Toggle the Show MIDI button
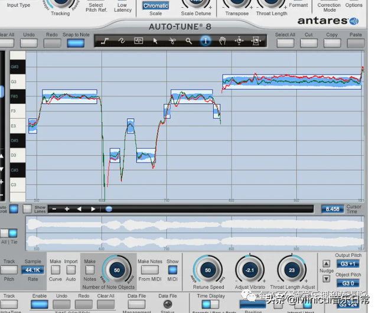The image size is (378, 313). (x=172, y=270)
